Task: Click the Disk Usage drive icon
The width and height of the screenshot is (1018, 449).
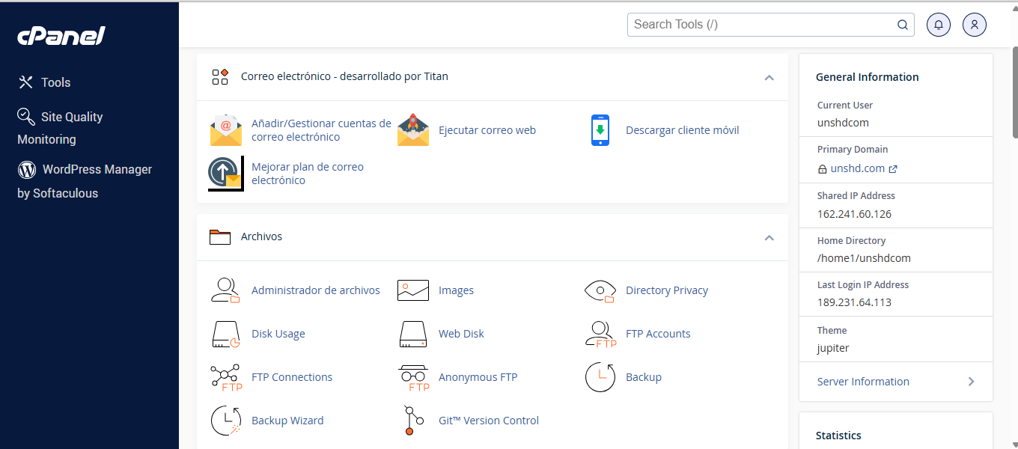Action: pos(225,334)
